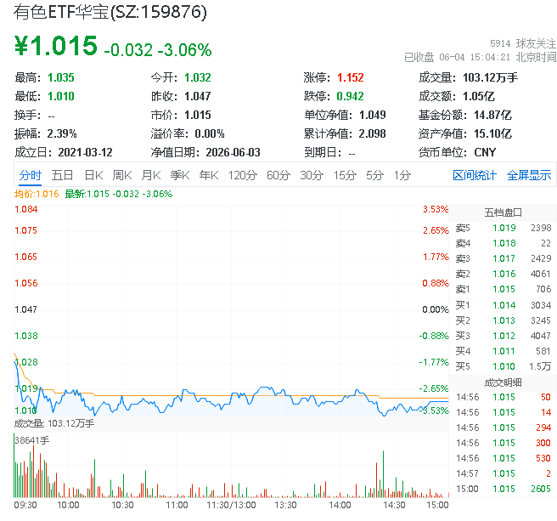
Task: Click the 累计净值 value 2.098
Action: tap(372, 134)
